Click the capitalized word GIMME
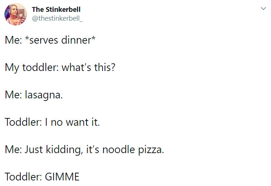The width and height of the screenshot is (271, 186). point(62,177)
